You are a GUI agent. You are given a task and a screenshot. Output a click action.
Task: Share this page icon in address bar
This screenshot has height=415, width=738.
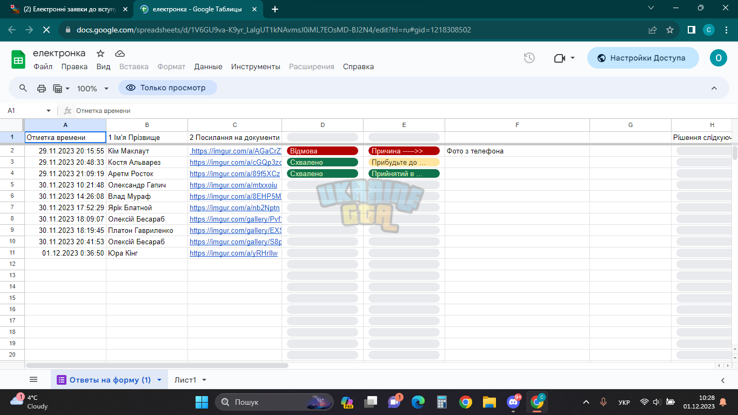pos(653,30)
